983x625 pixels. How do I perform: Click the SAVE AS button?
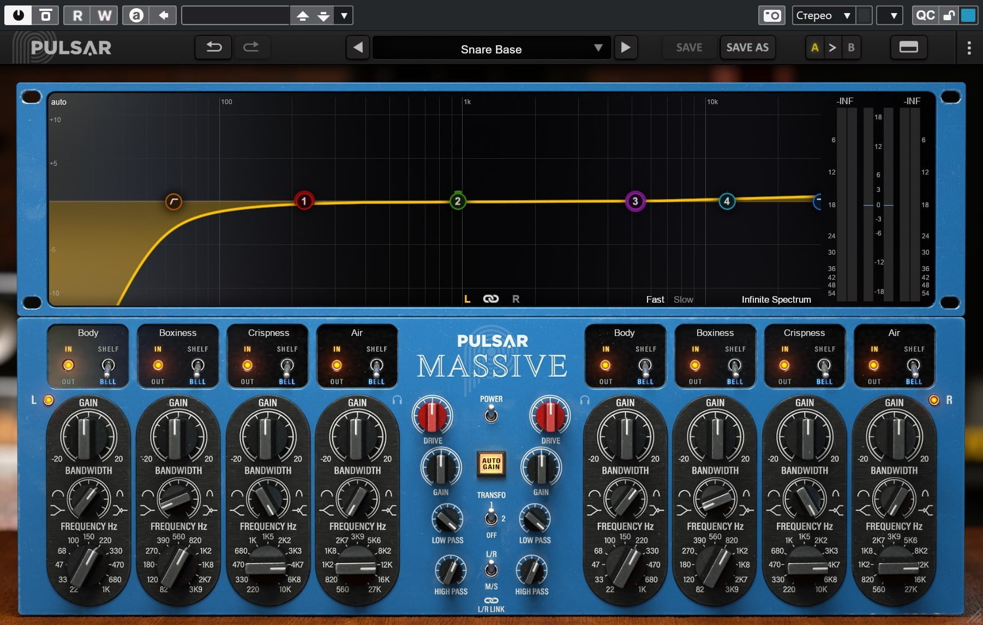click(x=747, y=48)
